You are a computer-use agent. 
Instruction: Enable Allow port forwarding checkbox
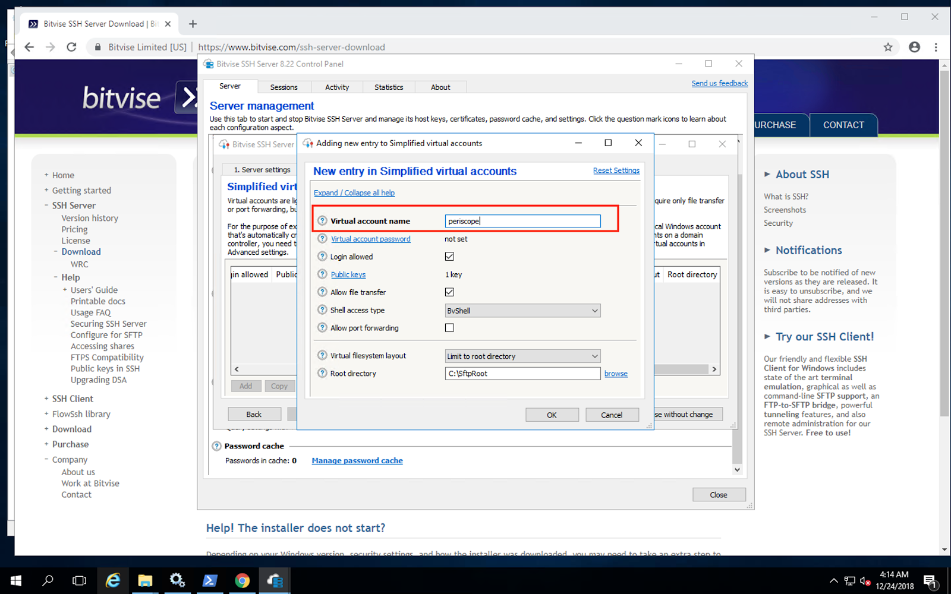[449, 328]
